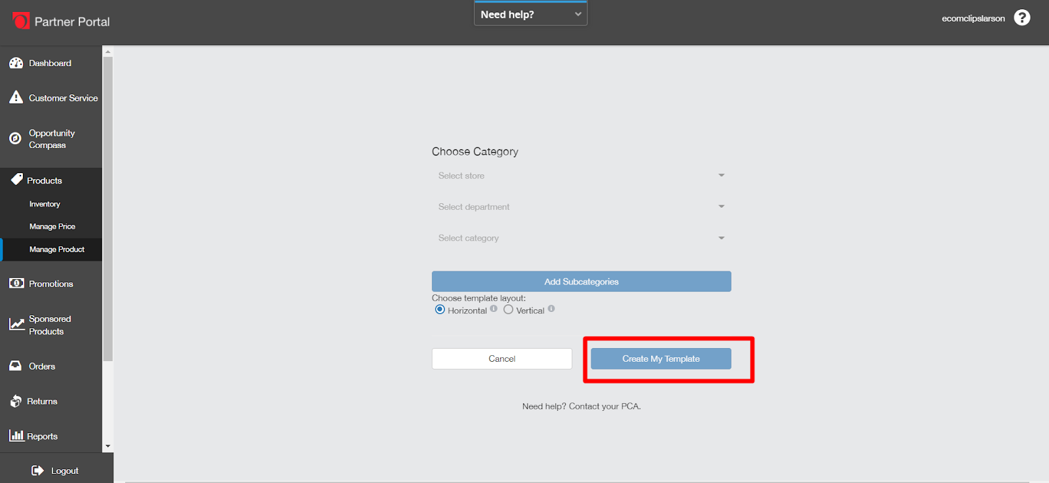The height and width of the screenshot is (483, 1049).
Task: Click the Logout exit icon
Action: 38,471
